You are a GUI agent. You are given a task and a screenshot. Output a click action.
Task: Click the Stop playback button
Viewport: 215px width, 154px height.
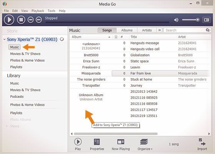coord(21,20)
